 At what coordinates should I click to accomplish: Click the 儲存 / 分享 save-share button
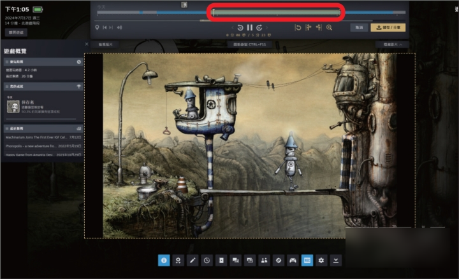[388, 27]
